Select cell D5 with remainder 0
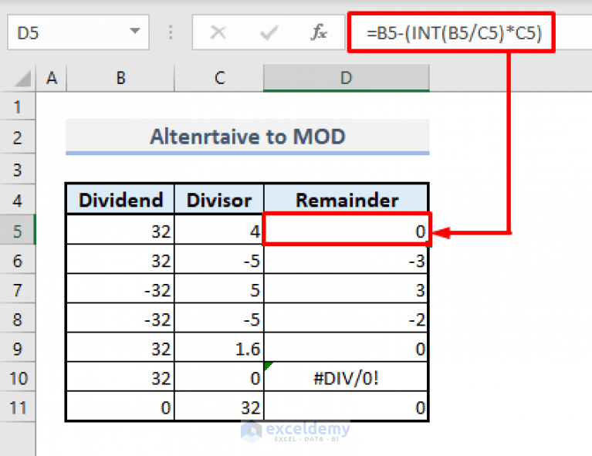The width and height of the screenshot is (592, 456). (x=347, y=230)
